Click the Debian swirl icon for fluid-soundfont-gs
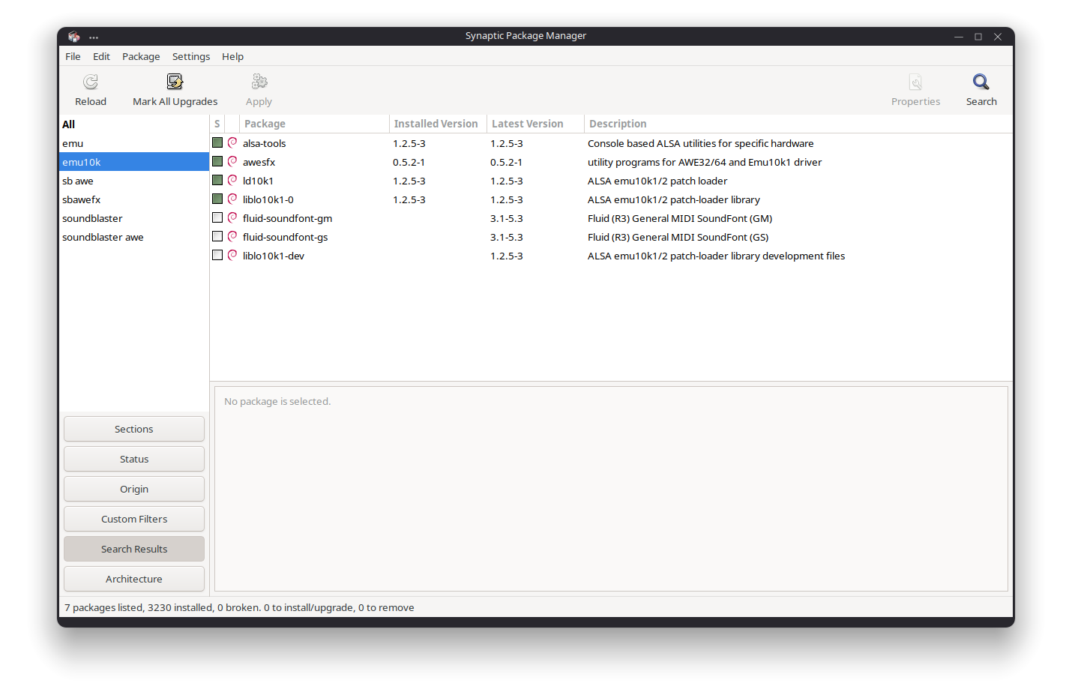This screenshot has height=692, width=1072. coord(232,236)
